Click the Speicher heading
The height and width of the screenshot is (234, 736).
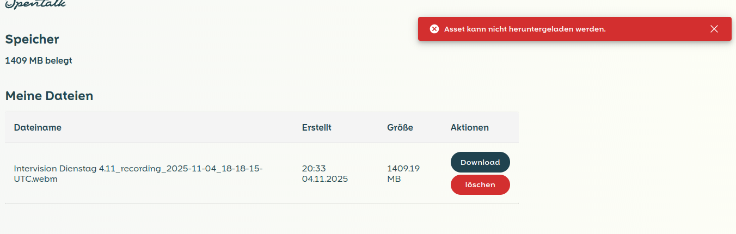[32, 39]
